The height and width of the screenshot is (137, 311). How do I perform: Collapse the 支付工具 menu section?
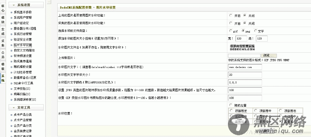pos(26,107)
